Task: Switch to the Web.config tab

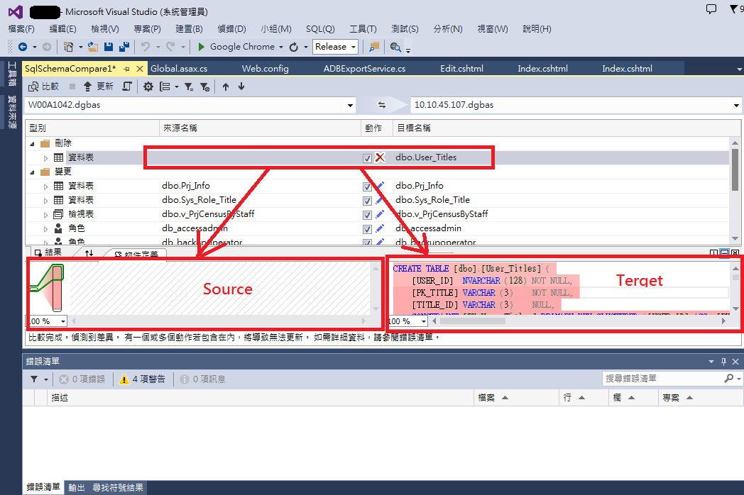Action: point(266,68)
